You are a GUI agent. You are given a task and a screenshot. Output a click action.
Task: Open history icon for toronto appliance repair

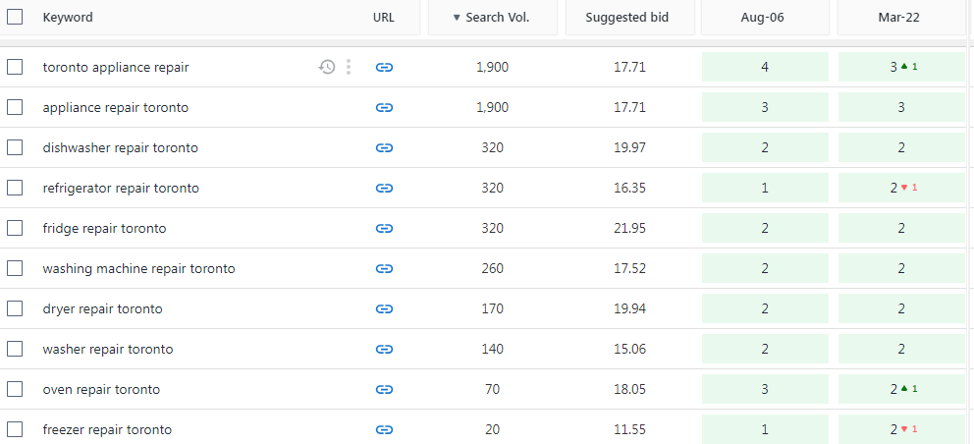click(x=327, y=67)
